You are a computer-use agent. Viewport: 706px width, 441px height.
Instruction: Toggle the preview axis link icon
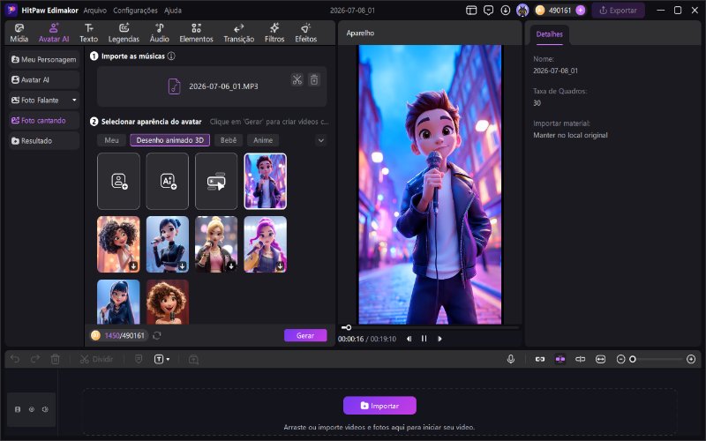pyautogui.click(x=581, y=359)
